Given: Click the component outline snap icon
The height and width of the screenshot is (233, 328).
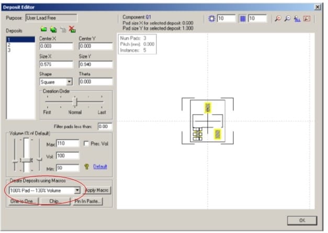Looking at the screenshot, I should [212, 19].
